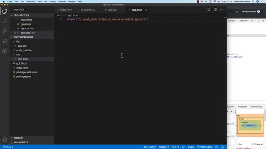This screenshot has height=149, width=266.
Task: Open the Debug view in activity bar
Action: click(x=5, y=41)
